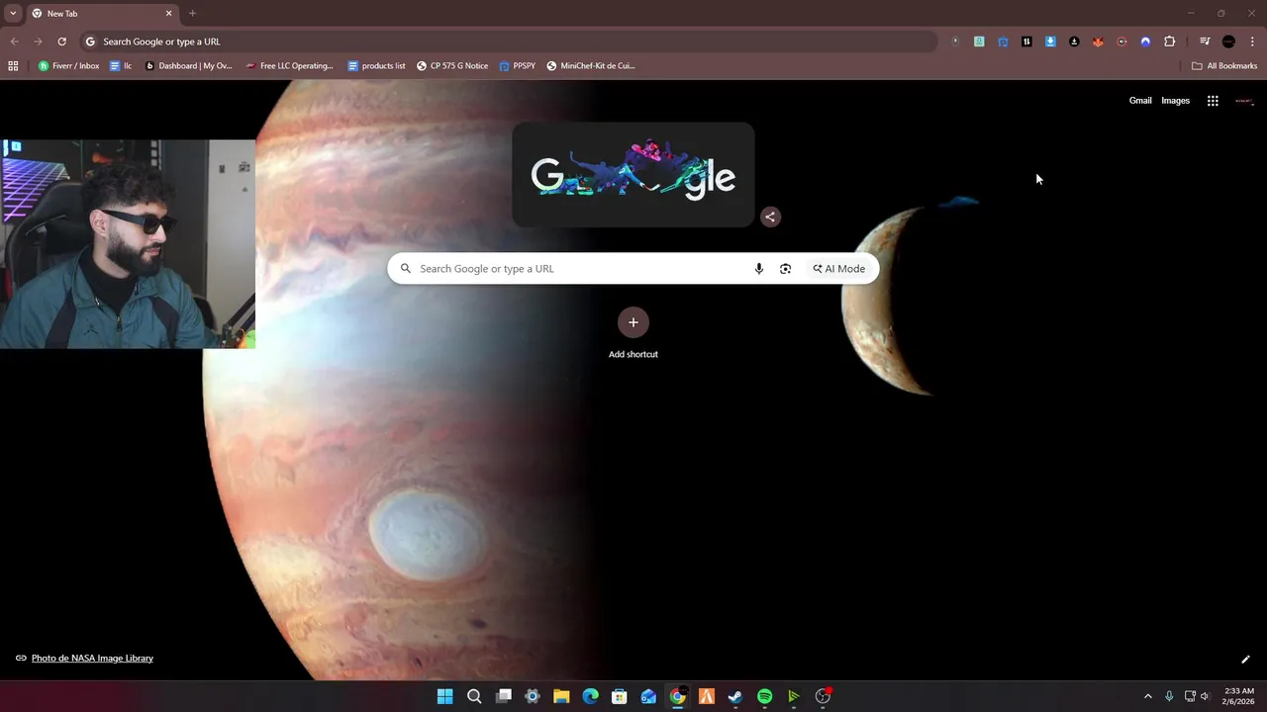This screenshot has width=1267, height=712.
Task: Click the blue mountain VPN extension icon
Action: tap(1145, 42)
